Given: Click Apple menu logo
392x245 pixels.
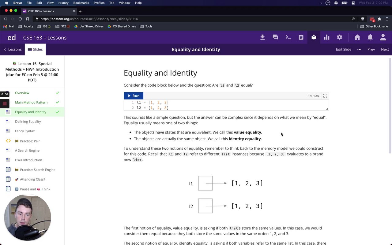Looking at the screenshot, I should click(x=7, y=3).
